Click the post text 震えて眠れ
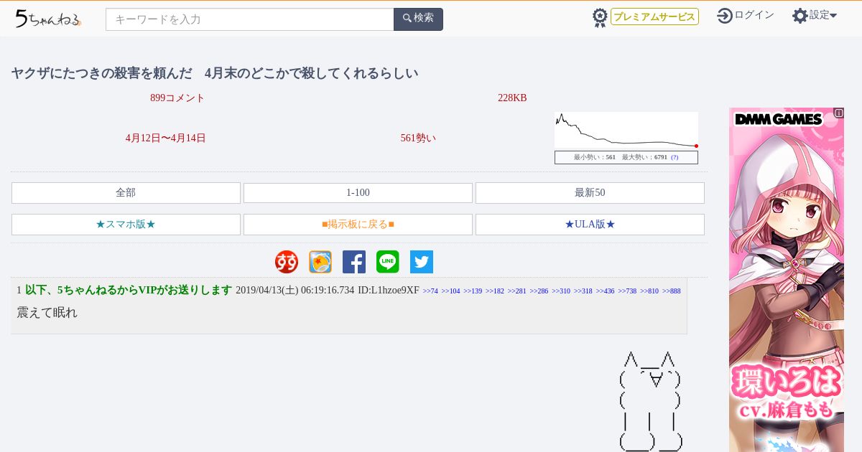This screenshot has height=452, width=862. [47, 313]
